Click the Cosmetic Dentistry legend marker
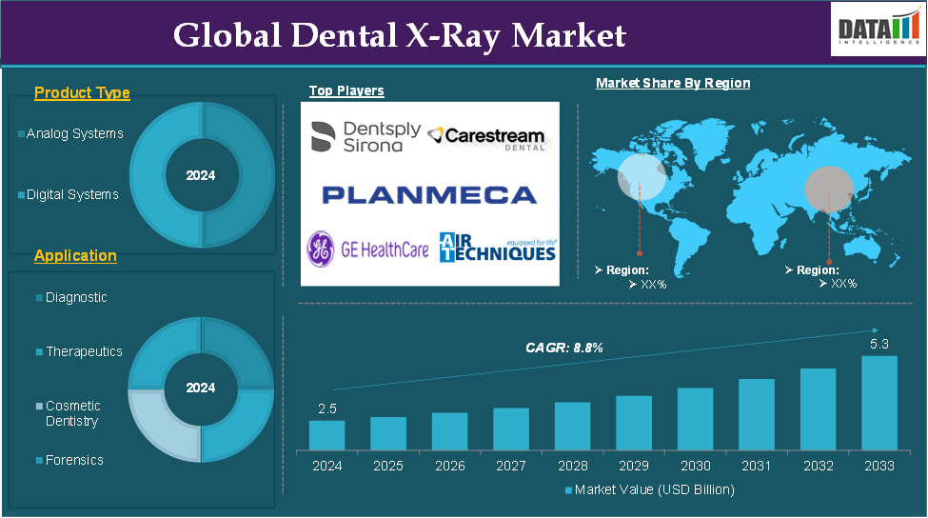The width and height of the screenshot is (928, 518). pos(40,406)
